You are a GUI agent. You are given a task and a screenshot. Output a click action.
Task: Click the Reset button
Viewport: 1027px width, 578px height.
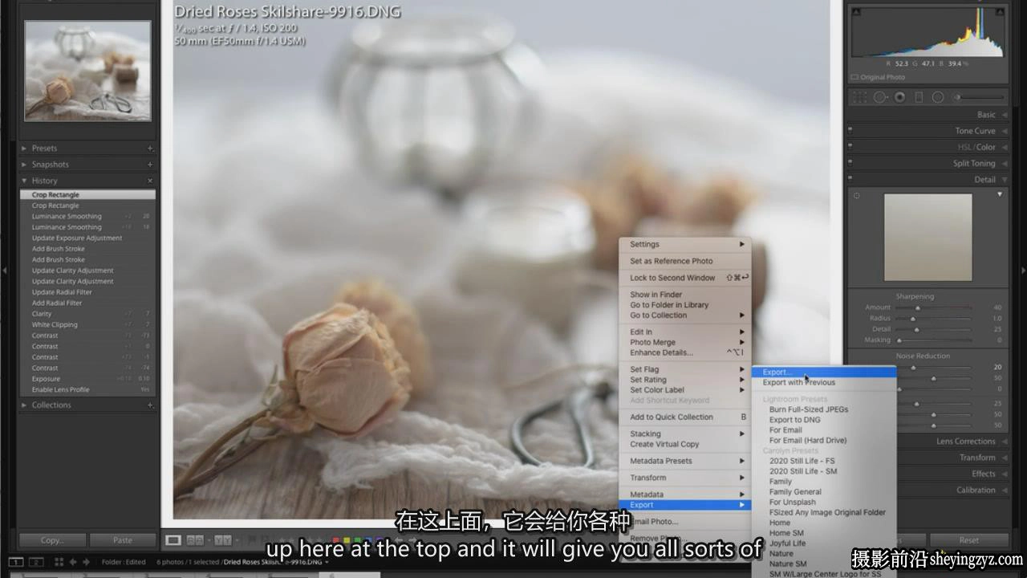coord(968,540)
